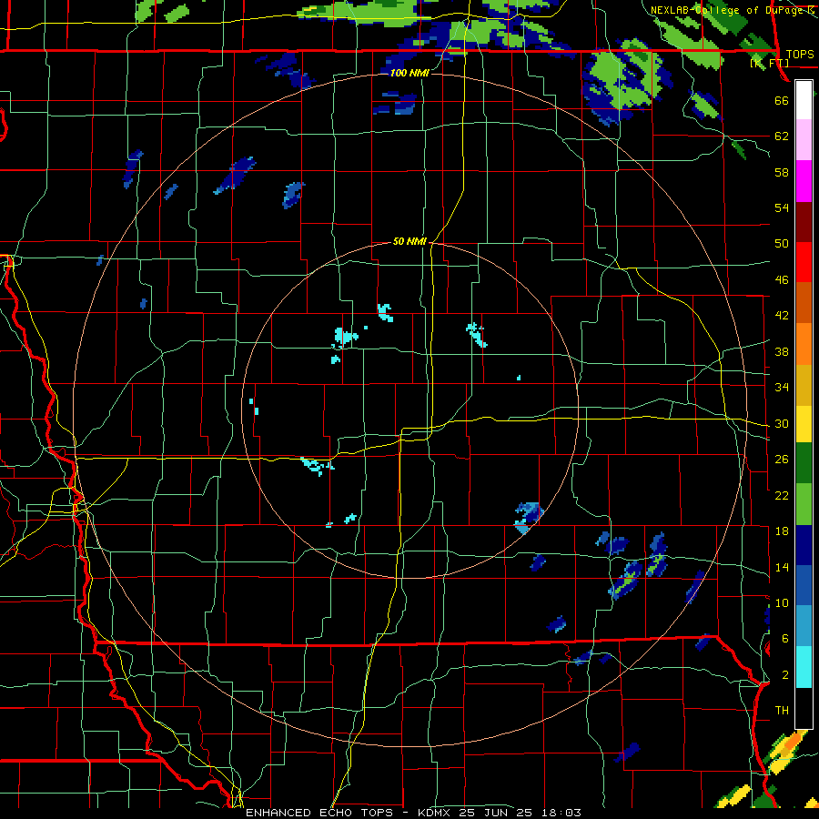Select the TH threshold legend label
The height and width of the screenshot is (819, 819).
tap(782, 710)
